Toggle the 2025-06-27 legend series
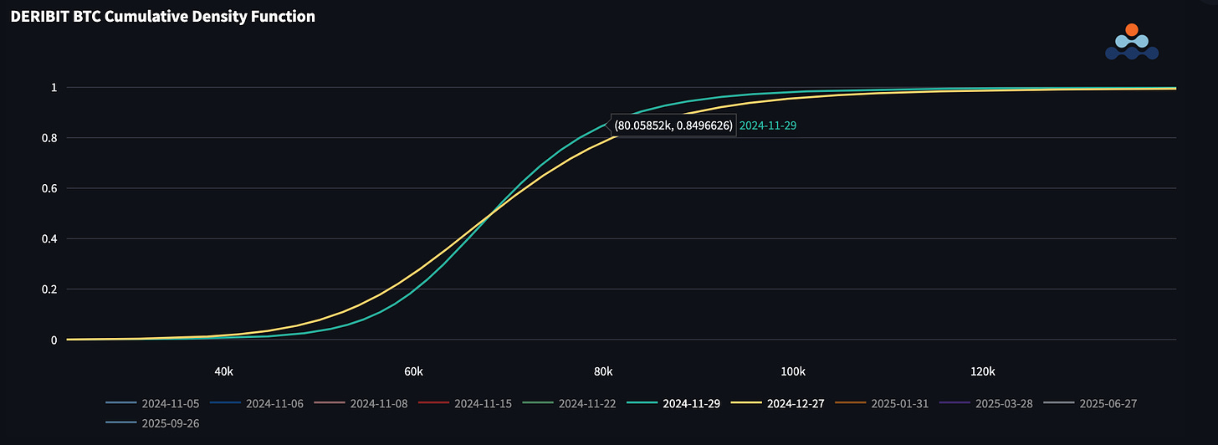 click(x=1090, y=403)
